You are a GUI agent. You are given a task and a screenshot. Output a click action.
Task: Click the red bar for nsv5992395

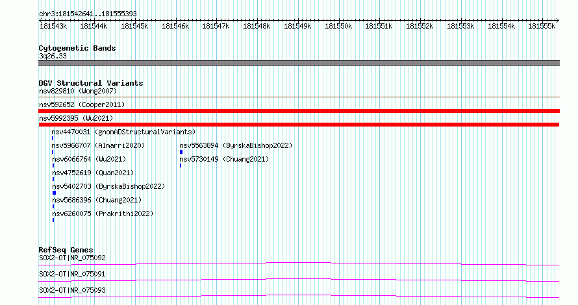(x=299, y=125)
